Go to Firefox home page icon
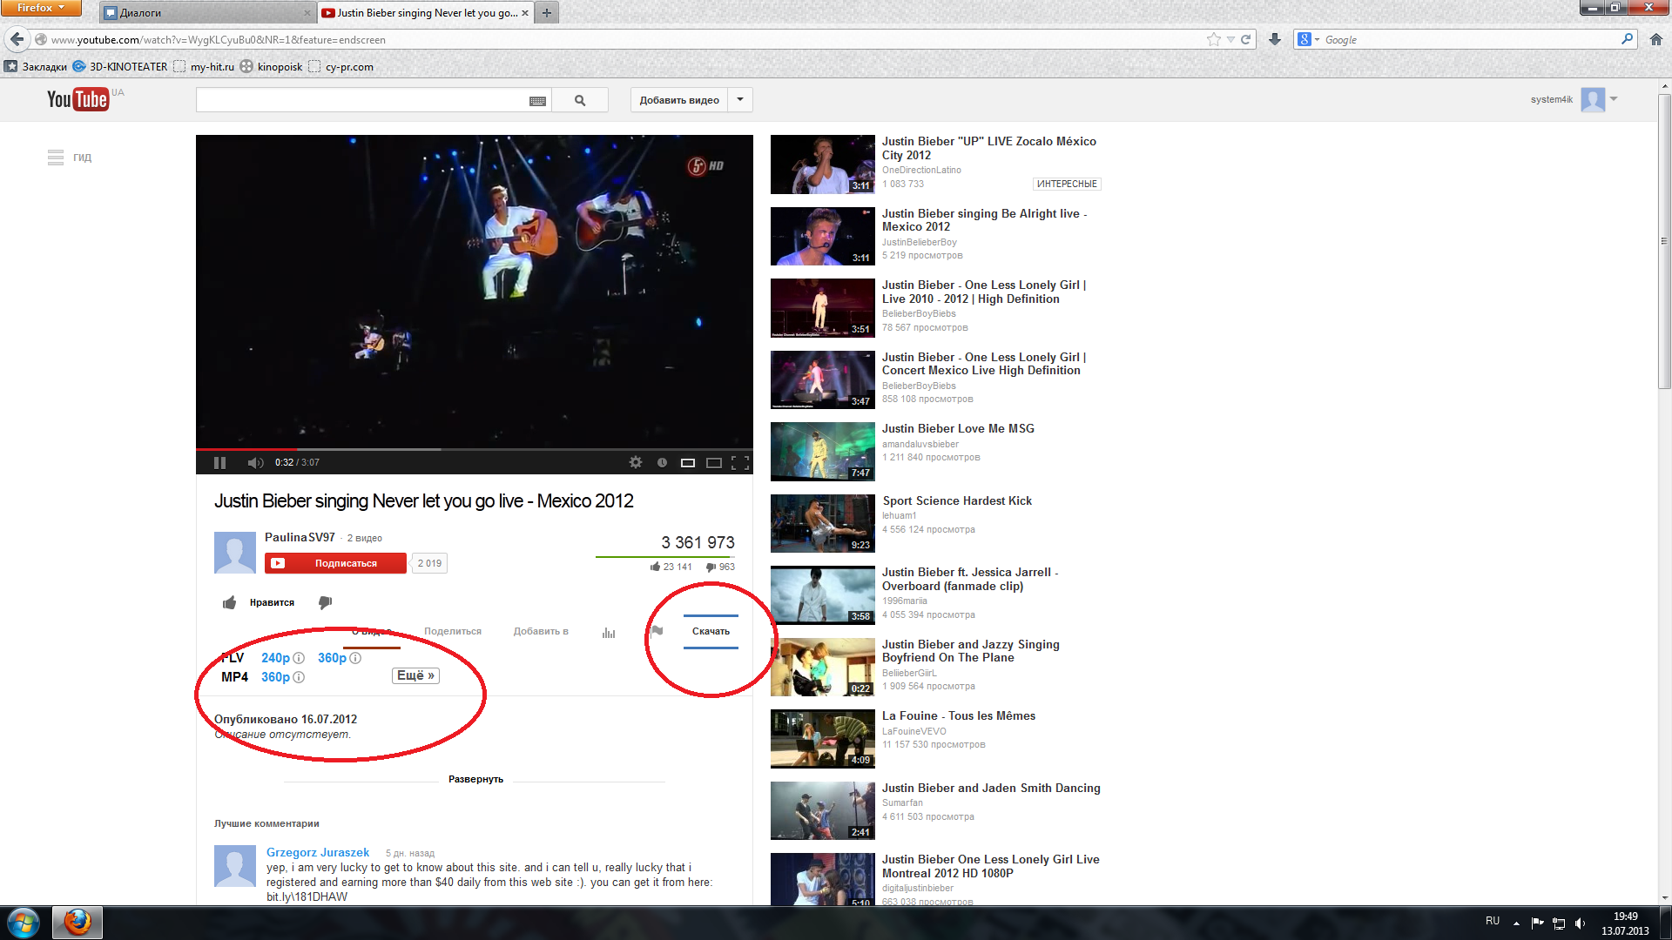Viewport: 1672px width, 940px height. (1656, 39)
